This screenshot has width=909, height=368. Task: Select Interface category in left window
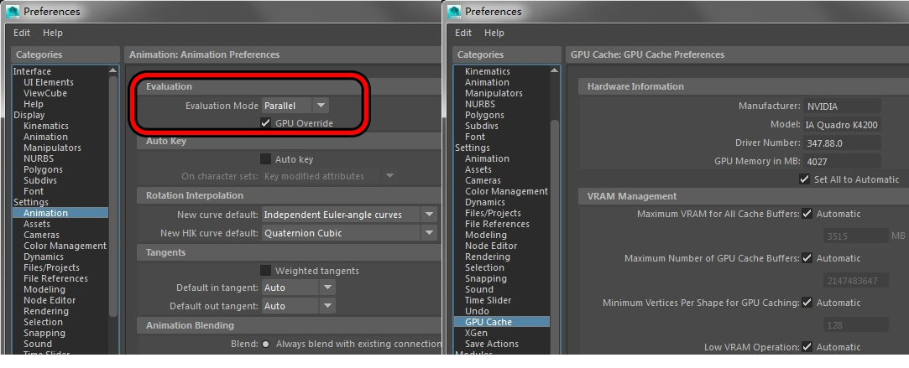coord(32,71)
